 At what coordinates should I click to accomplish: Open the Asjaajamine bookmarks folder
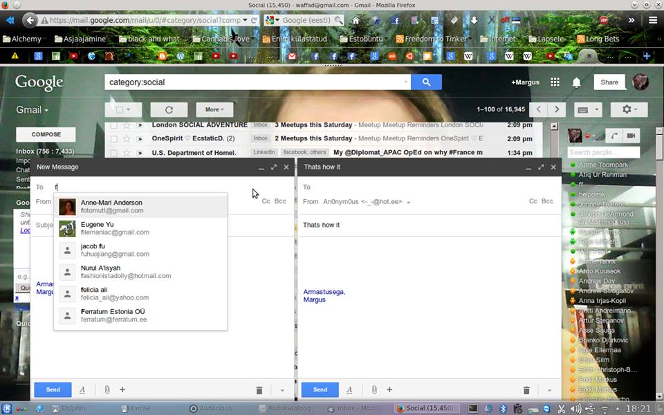pyautogui.click(x=80, y=39)
